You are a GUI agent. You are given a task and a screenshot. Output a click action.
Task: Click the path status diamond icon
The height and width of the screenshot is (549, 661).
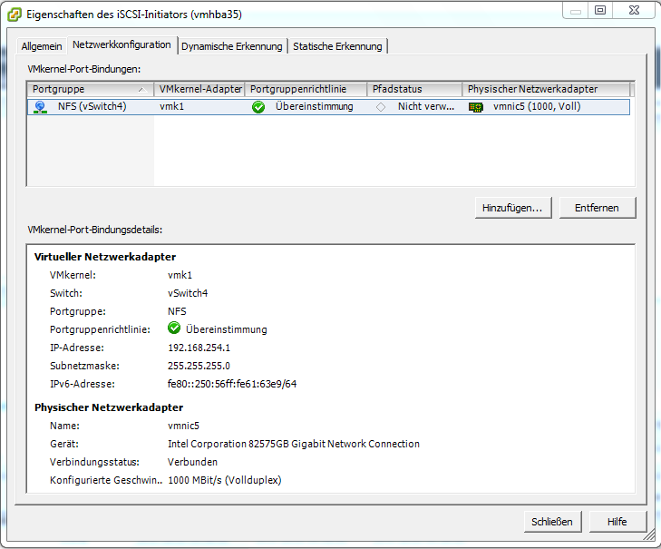[381, 107]
